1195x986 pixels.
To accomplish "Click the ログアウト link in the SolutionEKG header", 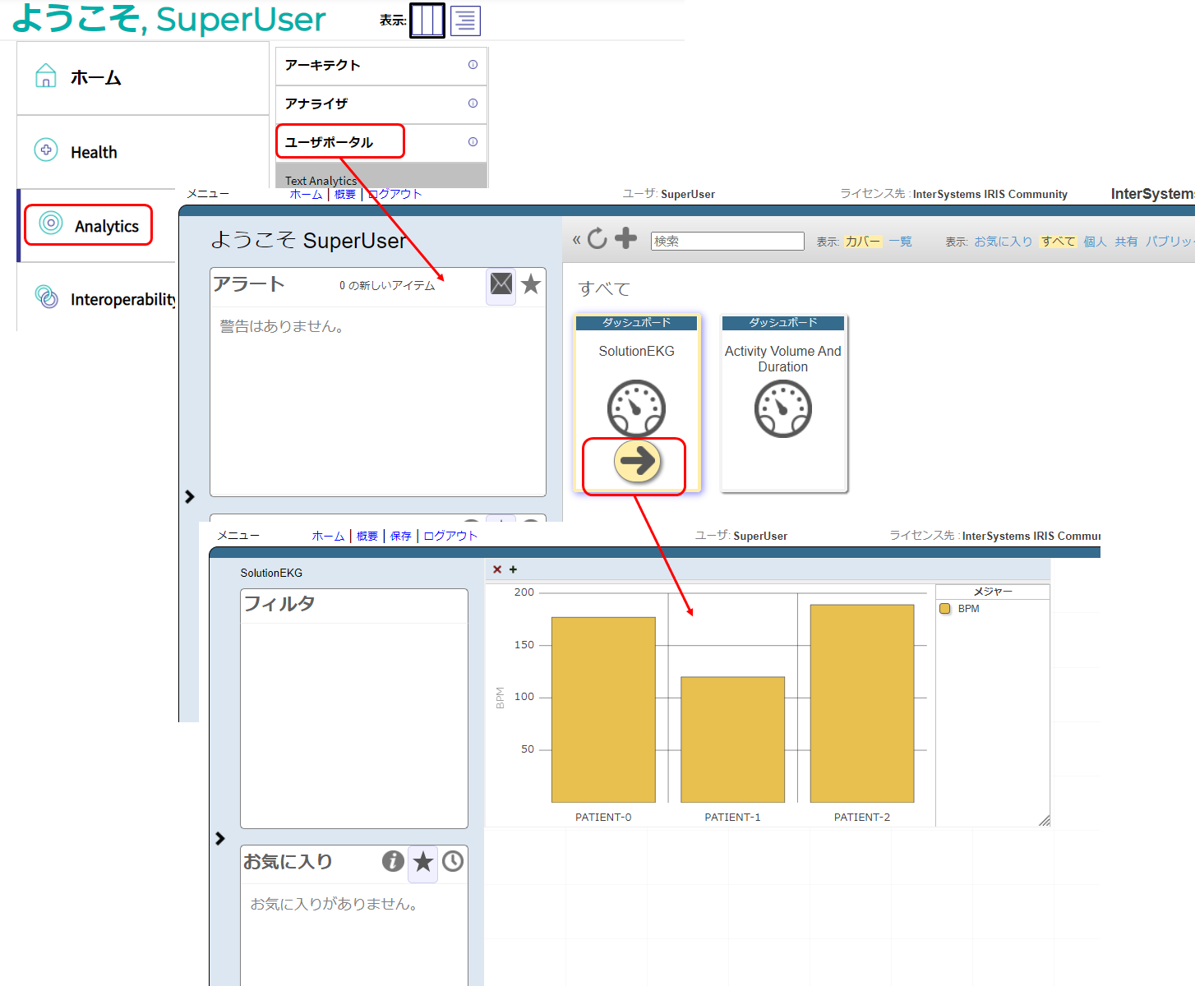I will click(x=450, y=536).
